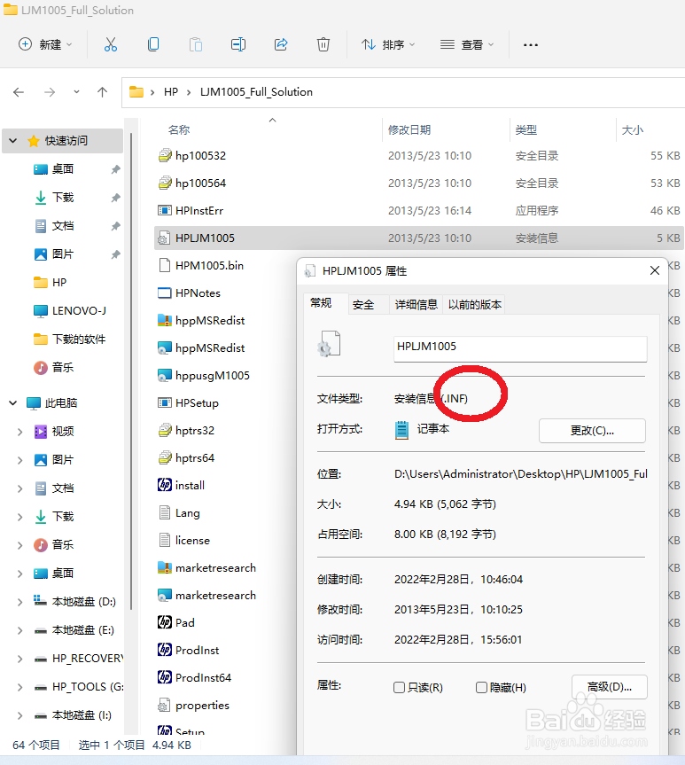
Task: Select file license
Action: [x=192, y=540]
